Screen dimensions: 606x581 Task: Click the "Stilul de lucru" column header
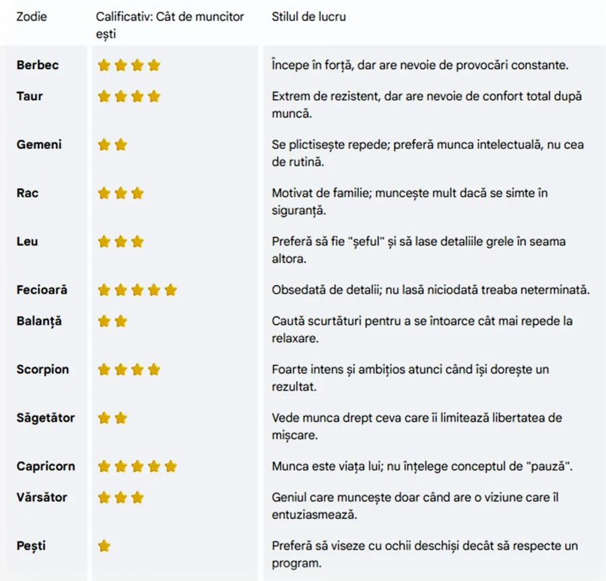(308, 17)
